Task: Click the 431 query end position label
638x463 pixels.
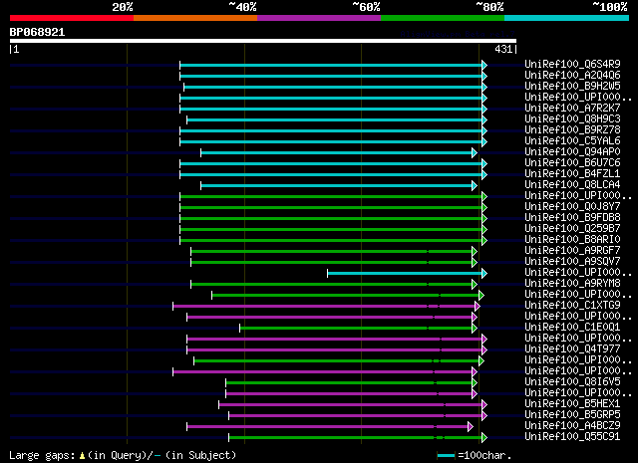Action: [503, 49]
